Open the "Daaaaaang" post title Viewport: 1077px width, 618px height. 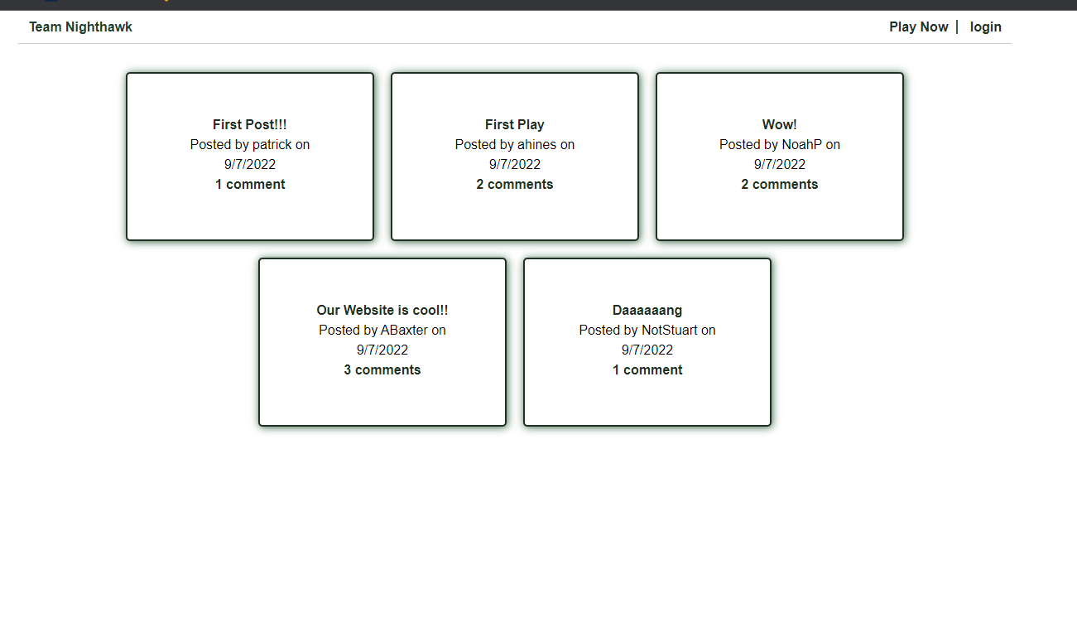click(647, 310)
